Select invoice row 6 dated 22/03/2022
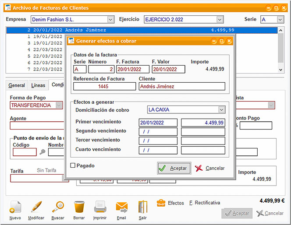The height and width of the screenshot is (225, 291). tap(35, 63)
